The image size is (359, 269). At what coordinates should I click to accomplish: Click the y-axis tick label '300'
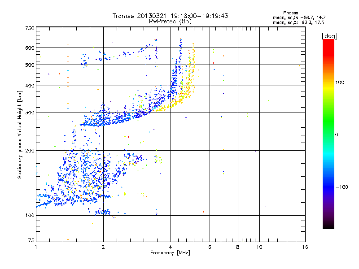tap(30, 113)
